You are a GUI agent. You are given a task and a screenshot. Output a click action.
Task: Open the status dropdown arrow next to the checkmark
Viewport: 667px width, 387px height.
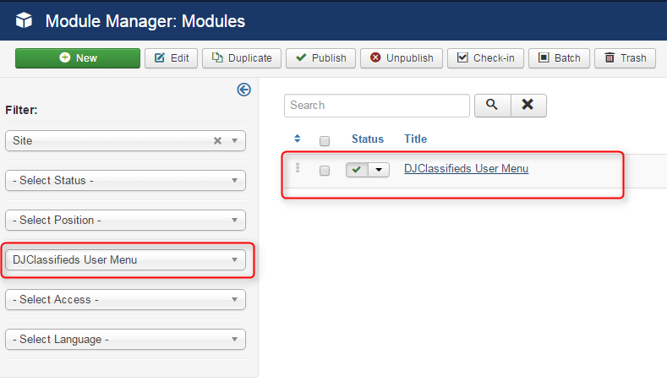point(379,170)
